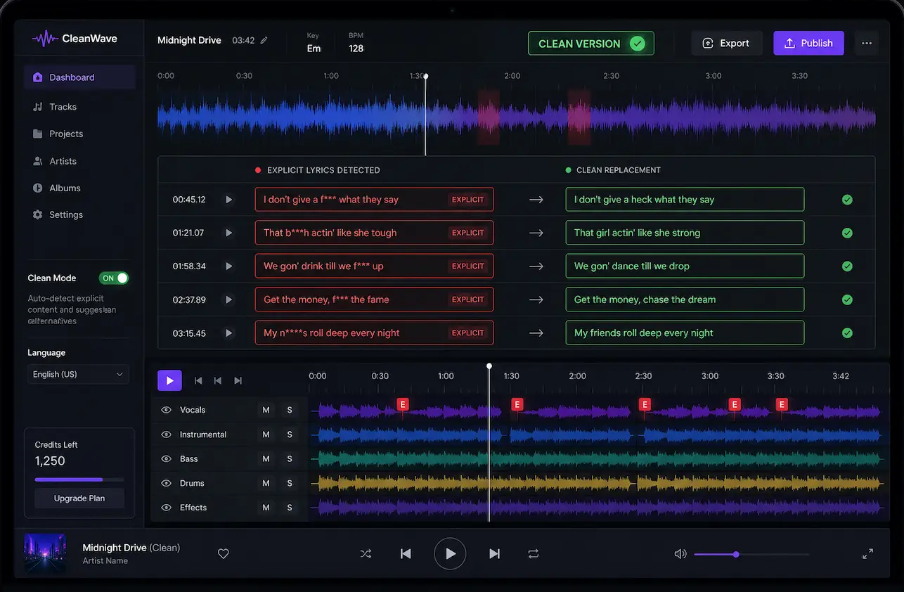Solo the Effects track

(x=290, y=508)
